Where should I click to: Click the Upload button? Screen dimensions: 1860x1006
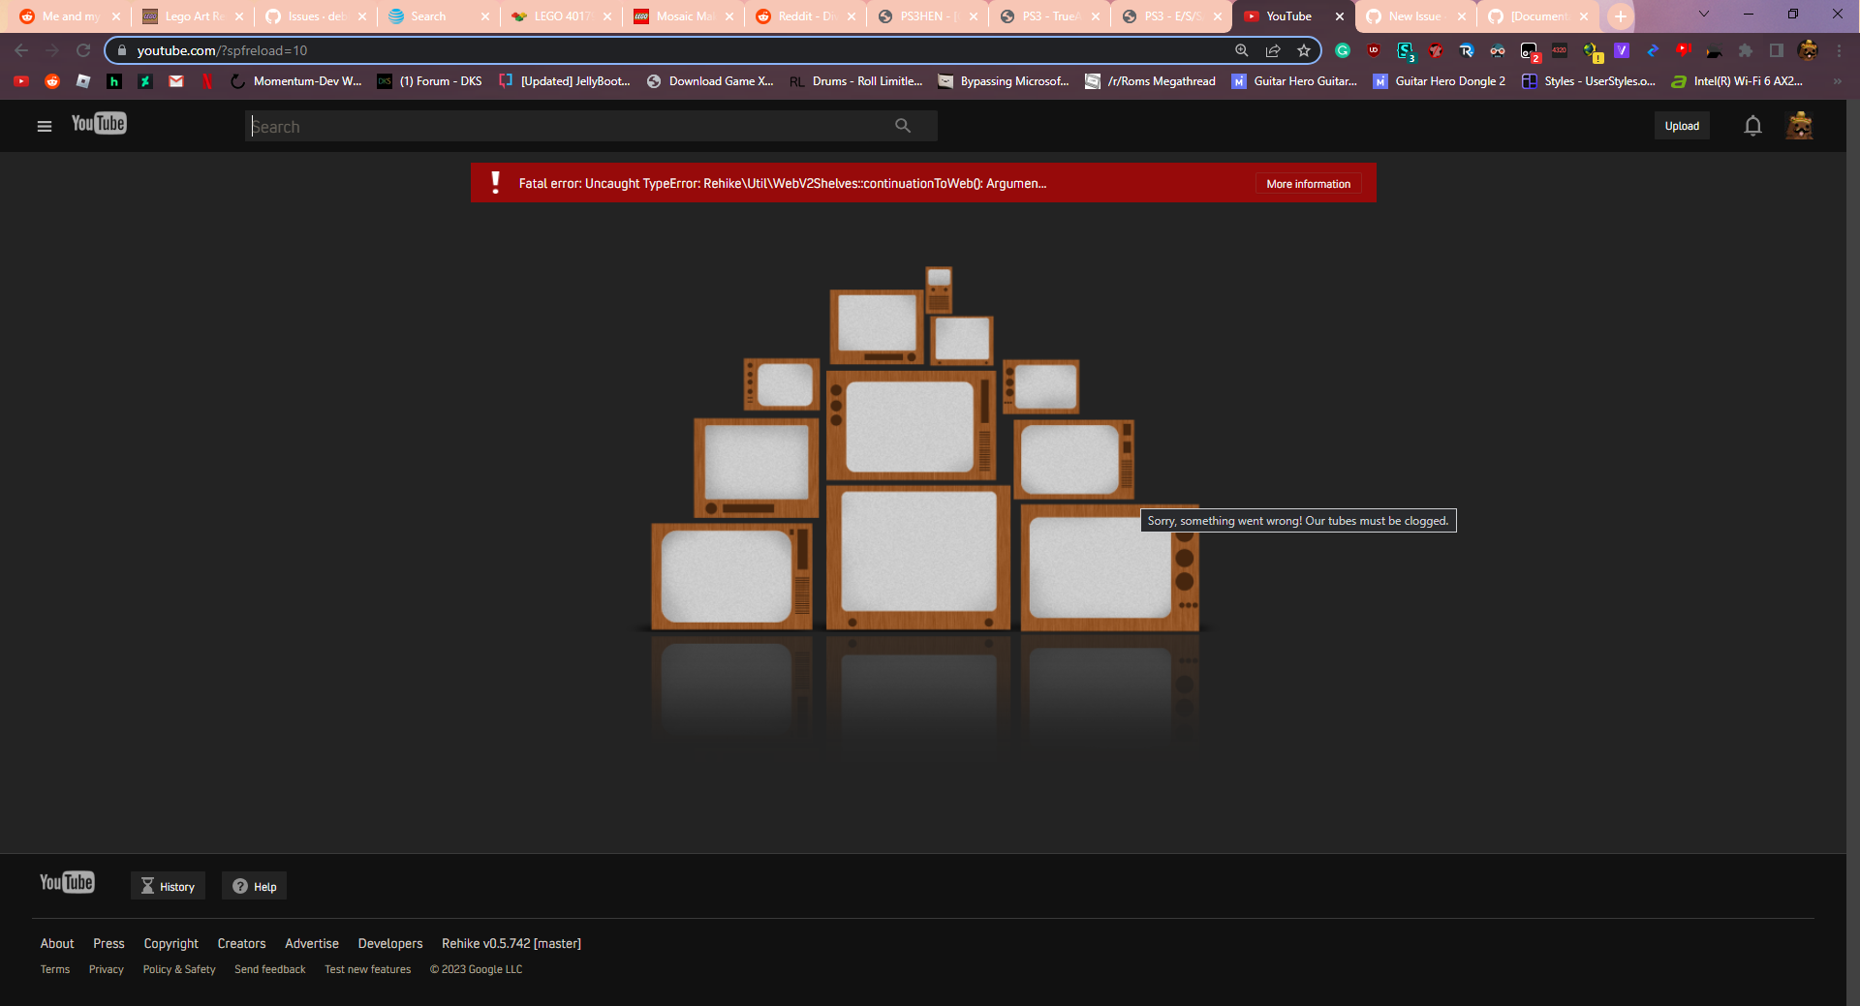[x=1682, y=126]
